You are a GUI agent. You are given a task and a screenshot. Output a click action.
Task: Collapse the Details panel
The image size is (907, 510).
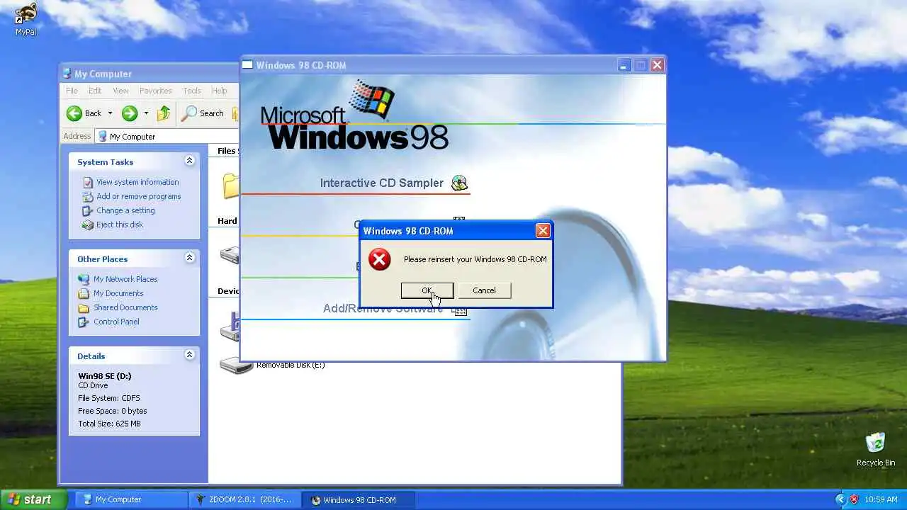point(189,355)
